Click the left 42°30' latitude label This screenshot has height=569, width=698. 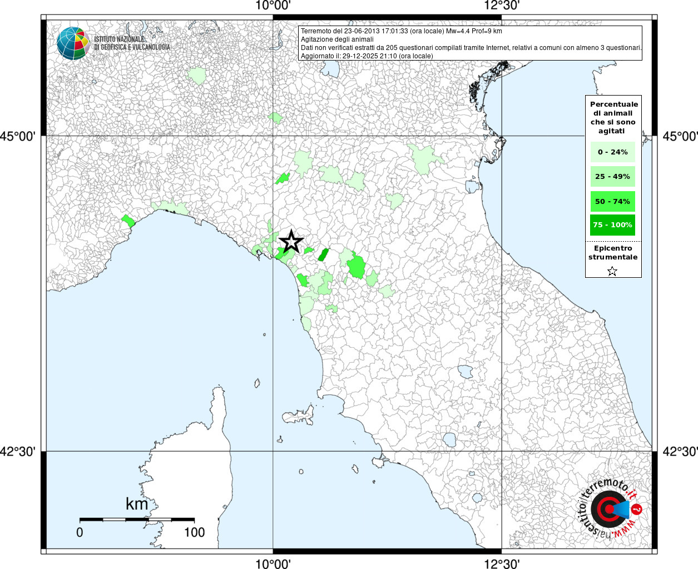click(18, 451)
